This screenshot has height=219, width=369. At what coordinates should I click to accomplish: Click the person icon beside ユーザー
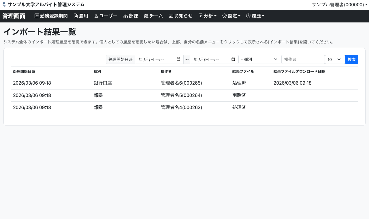click(x=96, y=16)
